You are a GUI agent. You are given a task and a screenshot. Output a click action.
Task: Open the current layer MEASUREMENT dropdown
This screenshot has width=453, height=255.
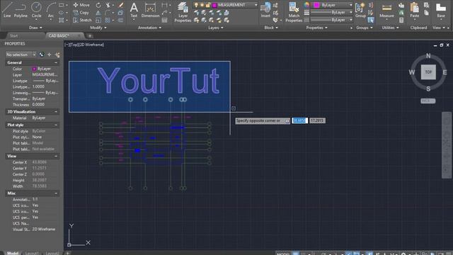pyautogui.click(x=256, y=5)
